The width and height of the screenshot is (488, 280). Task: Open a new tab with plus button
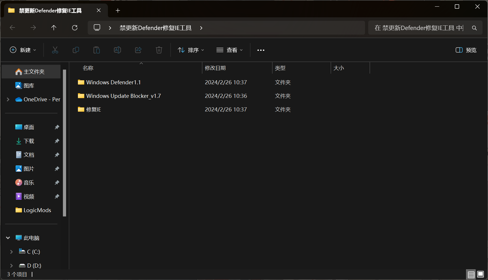click(118, 11)
